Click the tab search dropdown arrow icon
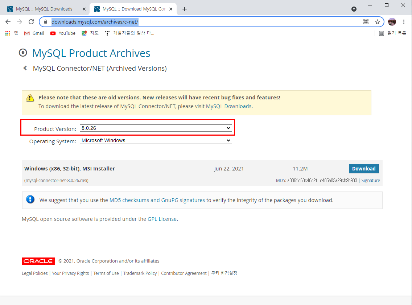The width and height of the screenshot is (412, 305). [354, 9]
